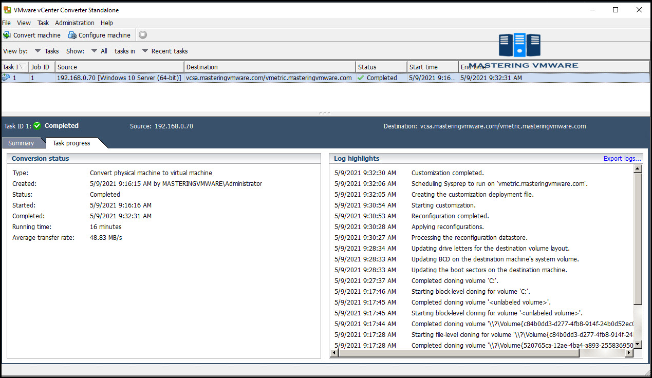This screenshot has width=652, height=378.
Task: Click log scrollbar down arrow
Action: coord(638,344)
